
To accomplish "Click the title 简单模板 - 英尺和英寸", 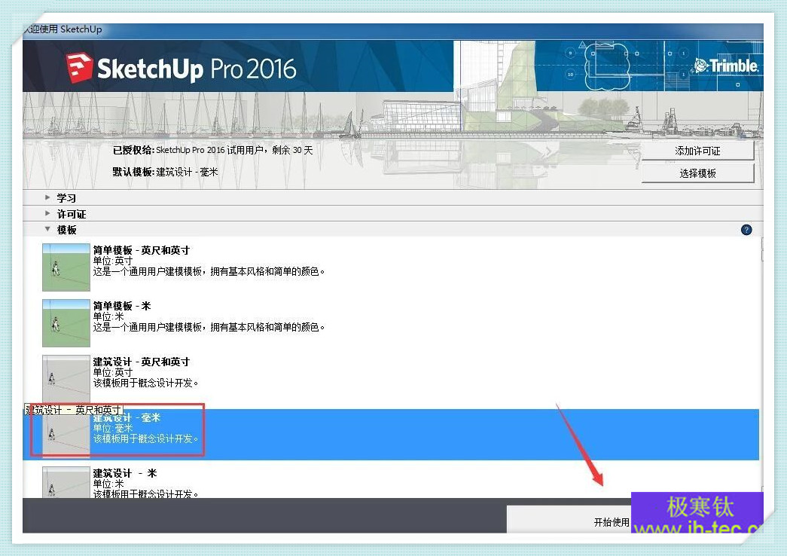I will tap(141, 250).
